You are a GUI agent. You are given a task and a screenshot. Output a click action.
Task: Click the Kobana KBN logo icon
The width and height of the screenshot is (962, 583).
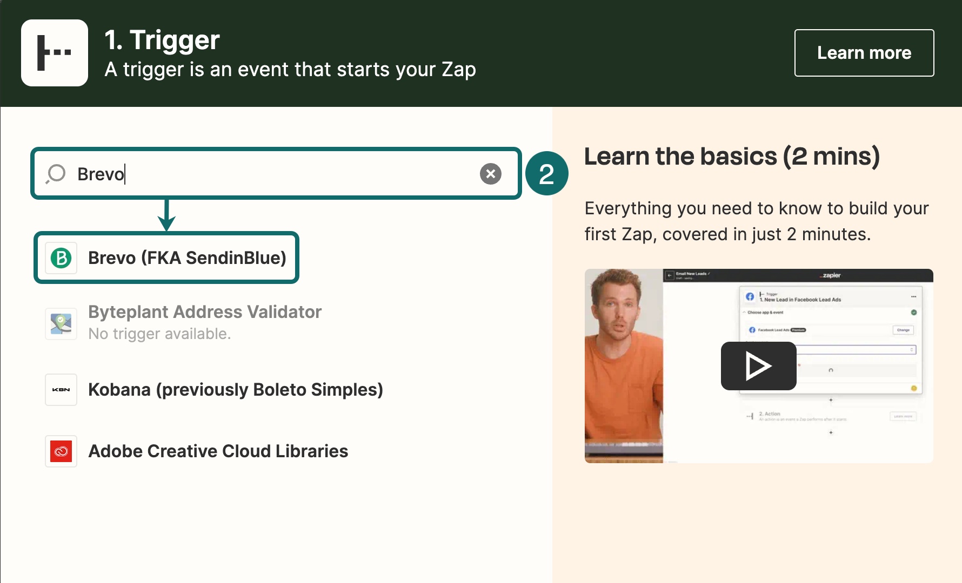pos(61,390)
